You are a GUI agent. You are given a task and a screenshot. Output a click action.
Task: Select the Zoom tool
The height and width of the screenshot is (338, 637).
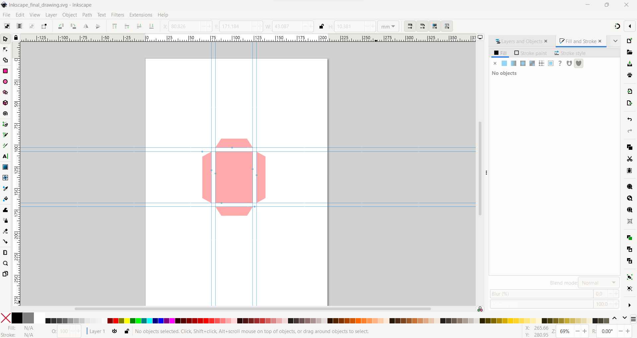pos(5,263)
